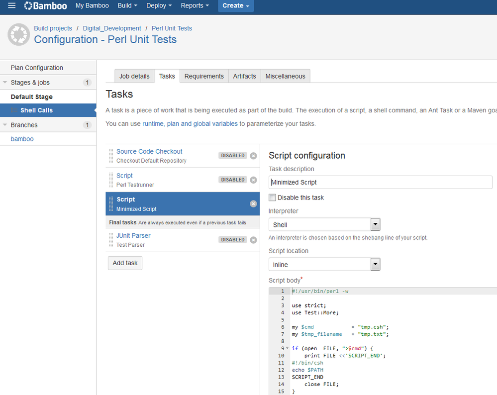Viewport: 497px width, 395px height.
Task: Click the Bamboo logo
Action: 46,6
